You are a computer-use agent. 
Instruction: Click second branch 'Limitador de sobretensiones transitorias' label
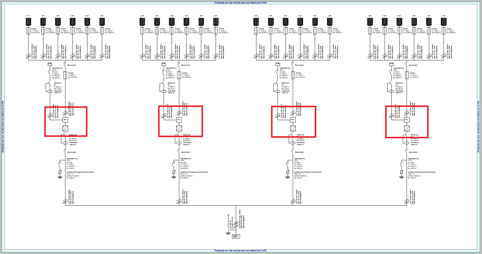pyautogui.click(x=194, y=172)
